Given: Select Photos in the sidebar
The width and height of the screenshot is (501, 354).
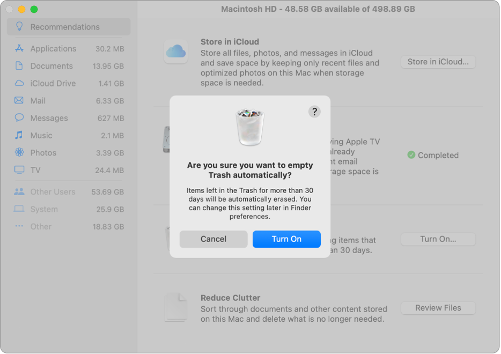Looking at the screenshot, I should pyautogui.click(x=69, y=152).
